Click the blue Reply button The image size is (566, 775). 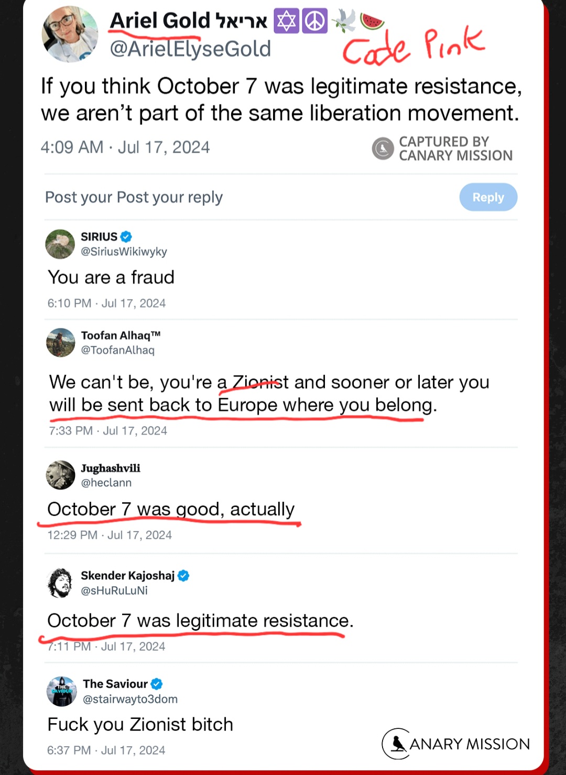488,197
